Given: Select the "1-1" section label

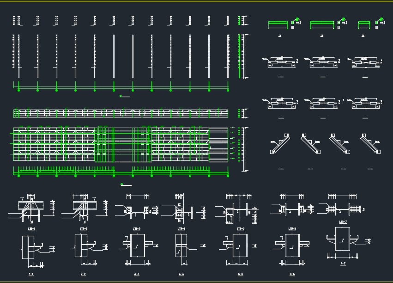Looking at the screenshot, I should coord(31,275).
